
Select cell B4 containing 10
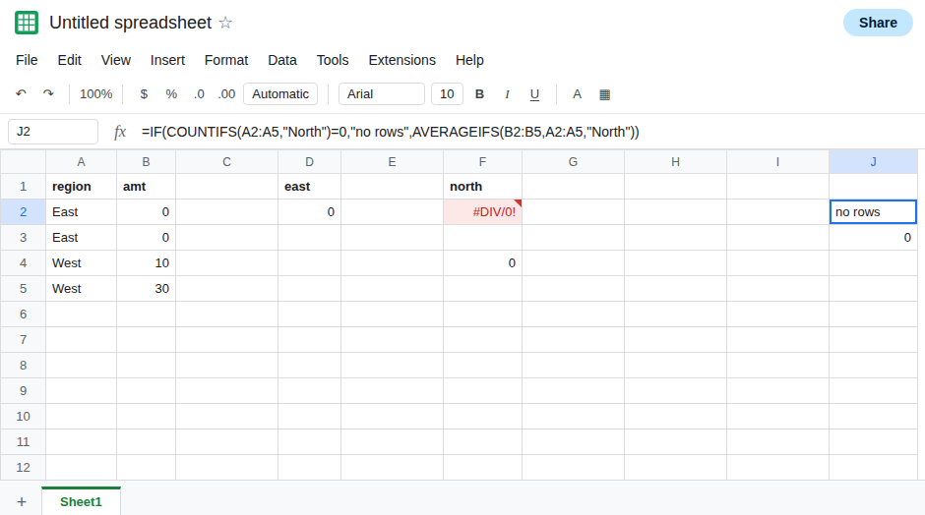tap(147, 263)
